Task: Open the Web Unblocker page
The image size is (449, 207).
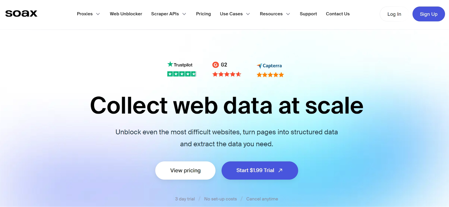Action: click(126, 14)
